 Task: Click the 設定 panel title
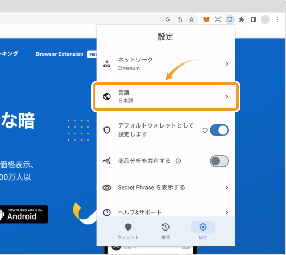click(165, 37)
